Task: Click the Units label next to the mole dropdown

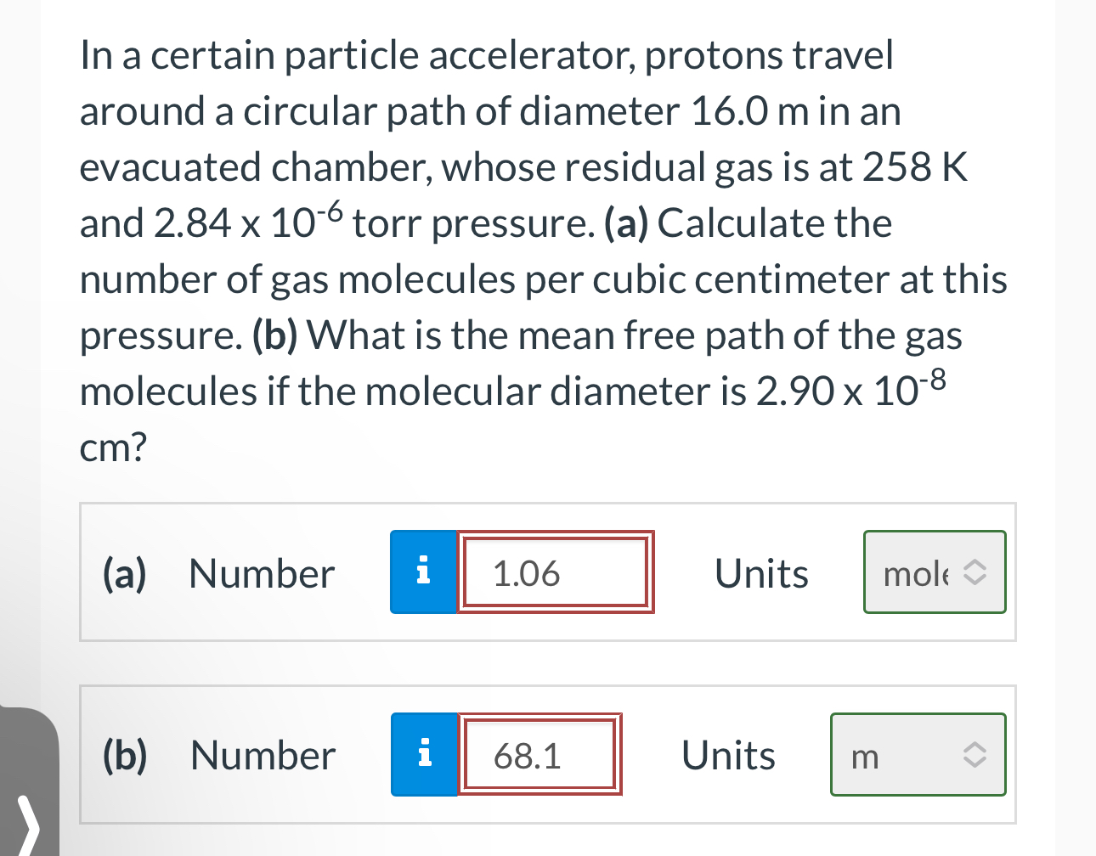Action: tap(760, 572)
